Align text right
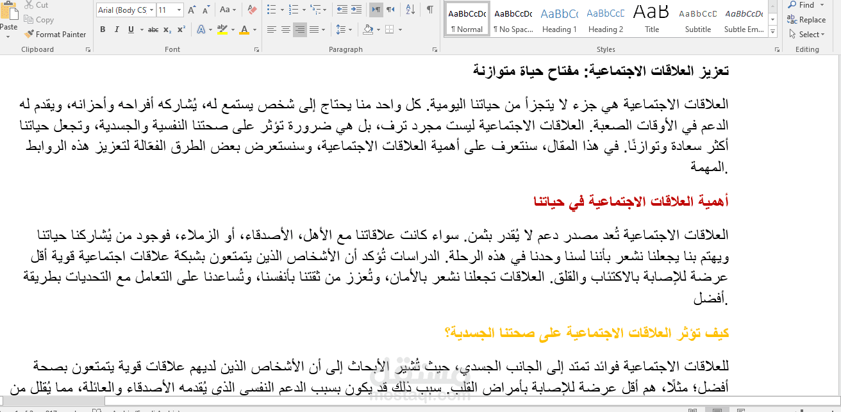Image resolution: width=841 pixels, height=412 pixels. (x=299, y=29)
